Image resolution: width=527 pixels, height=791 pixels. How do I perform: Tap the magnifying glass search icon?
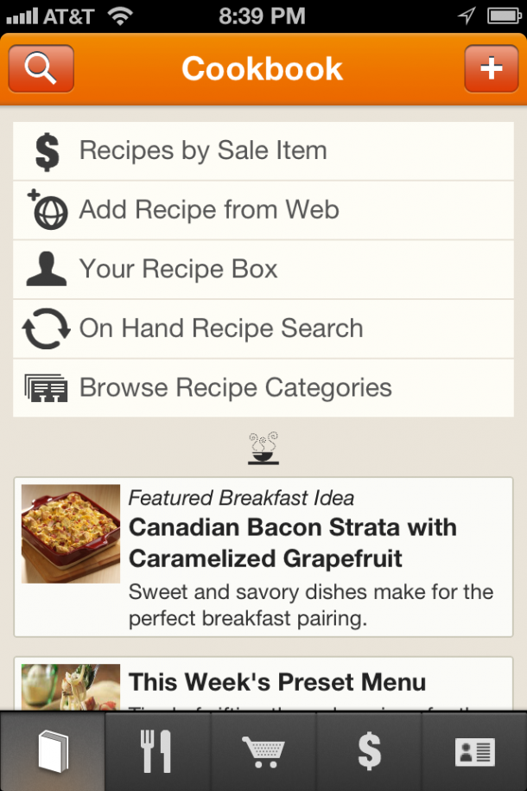point(41,68)
